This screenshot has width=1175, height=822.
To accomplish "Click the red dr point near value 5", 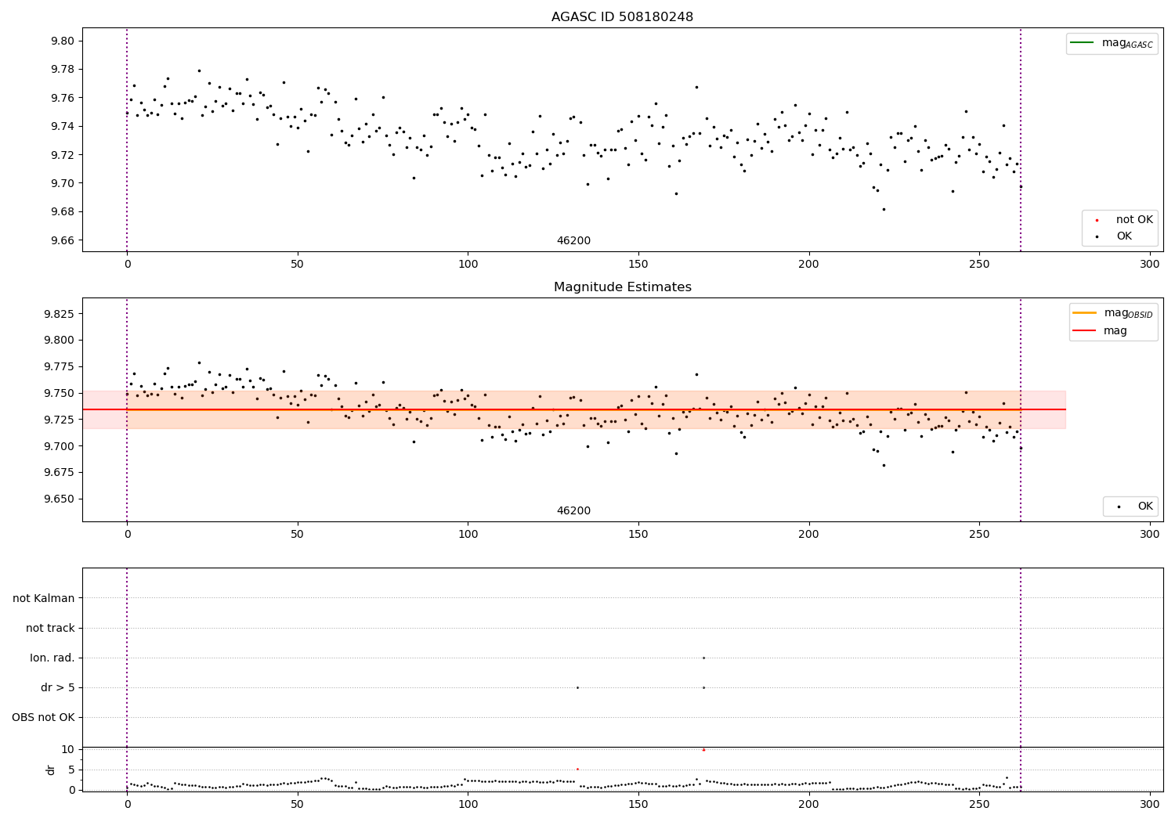I will [577, 769].
